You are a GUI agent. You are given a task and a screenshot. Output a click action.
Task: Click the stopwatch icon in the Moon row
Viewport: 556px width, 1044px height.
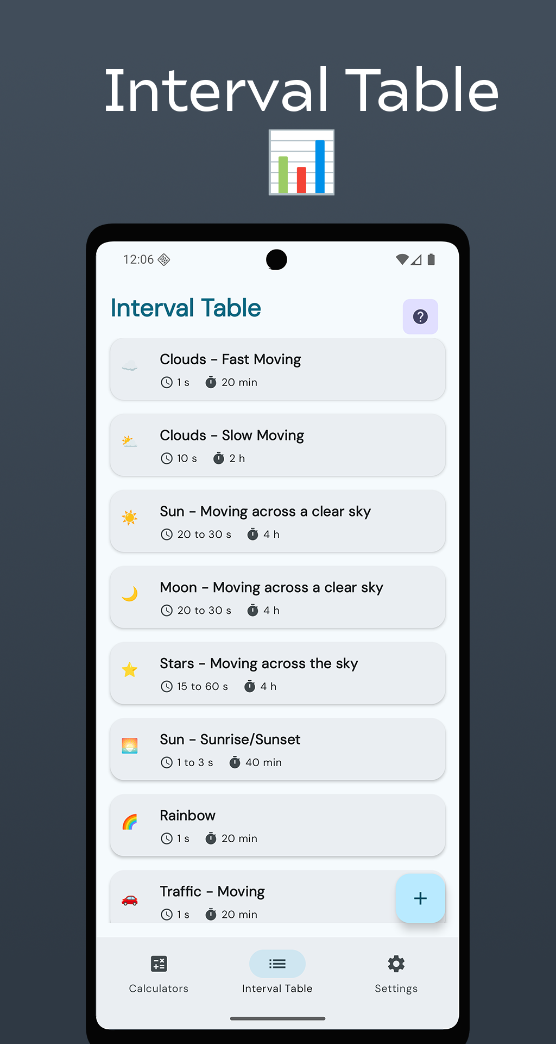252,611
